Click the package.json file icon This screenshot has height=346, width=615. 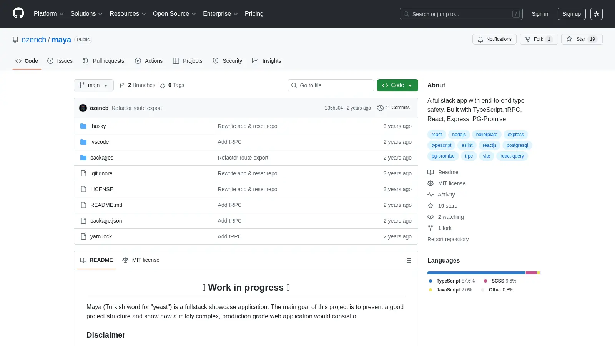click(x=83, y=221)
